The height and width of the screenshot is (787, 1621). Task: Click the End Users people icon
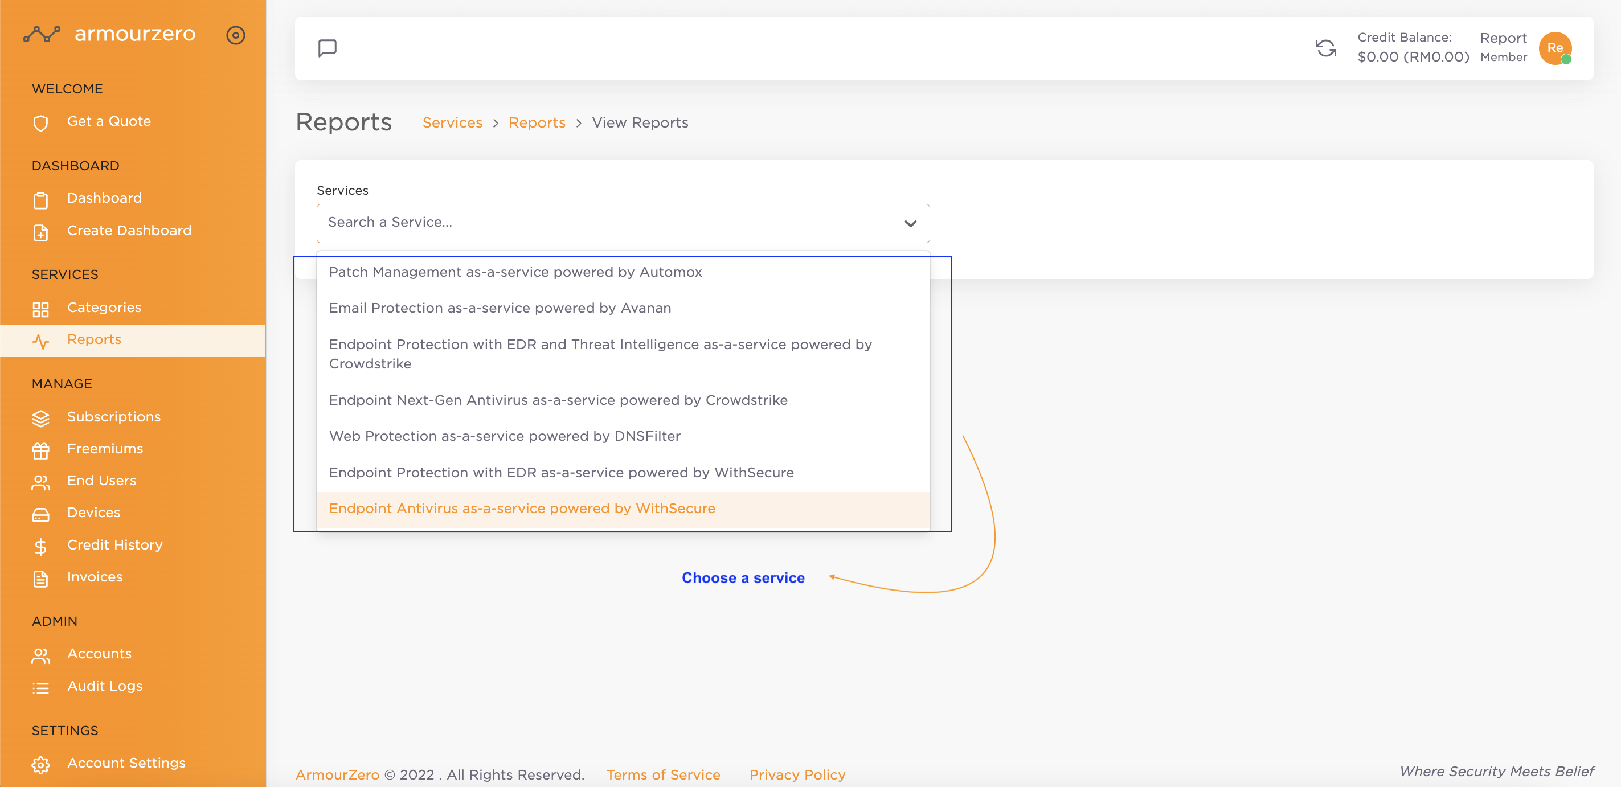click(41, 482)
